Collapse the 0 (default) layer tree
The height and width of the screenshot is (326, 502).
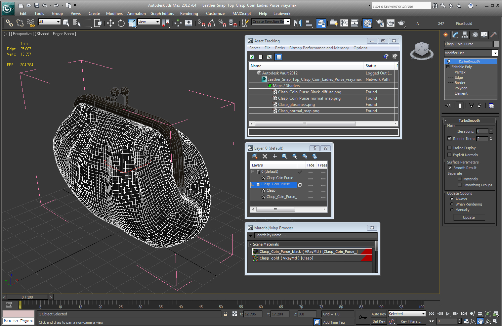pyautogui.click(x=253, y=172)
